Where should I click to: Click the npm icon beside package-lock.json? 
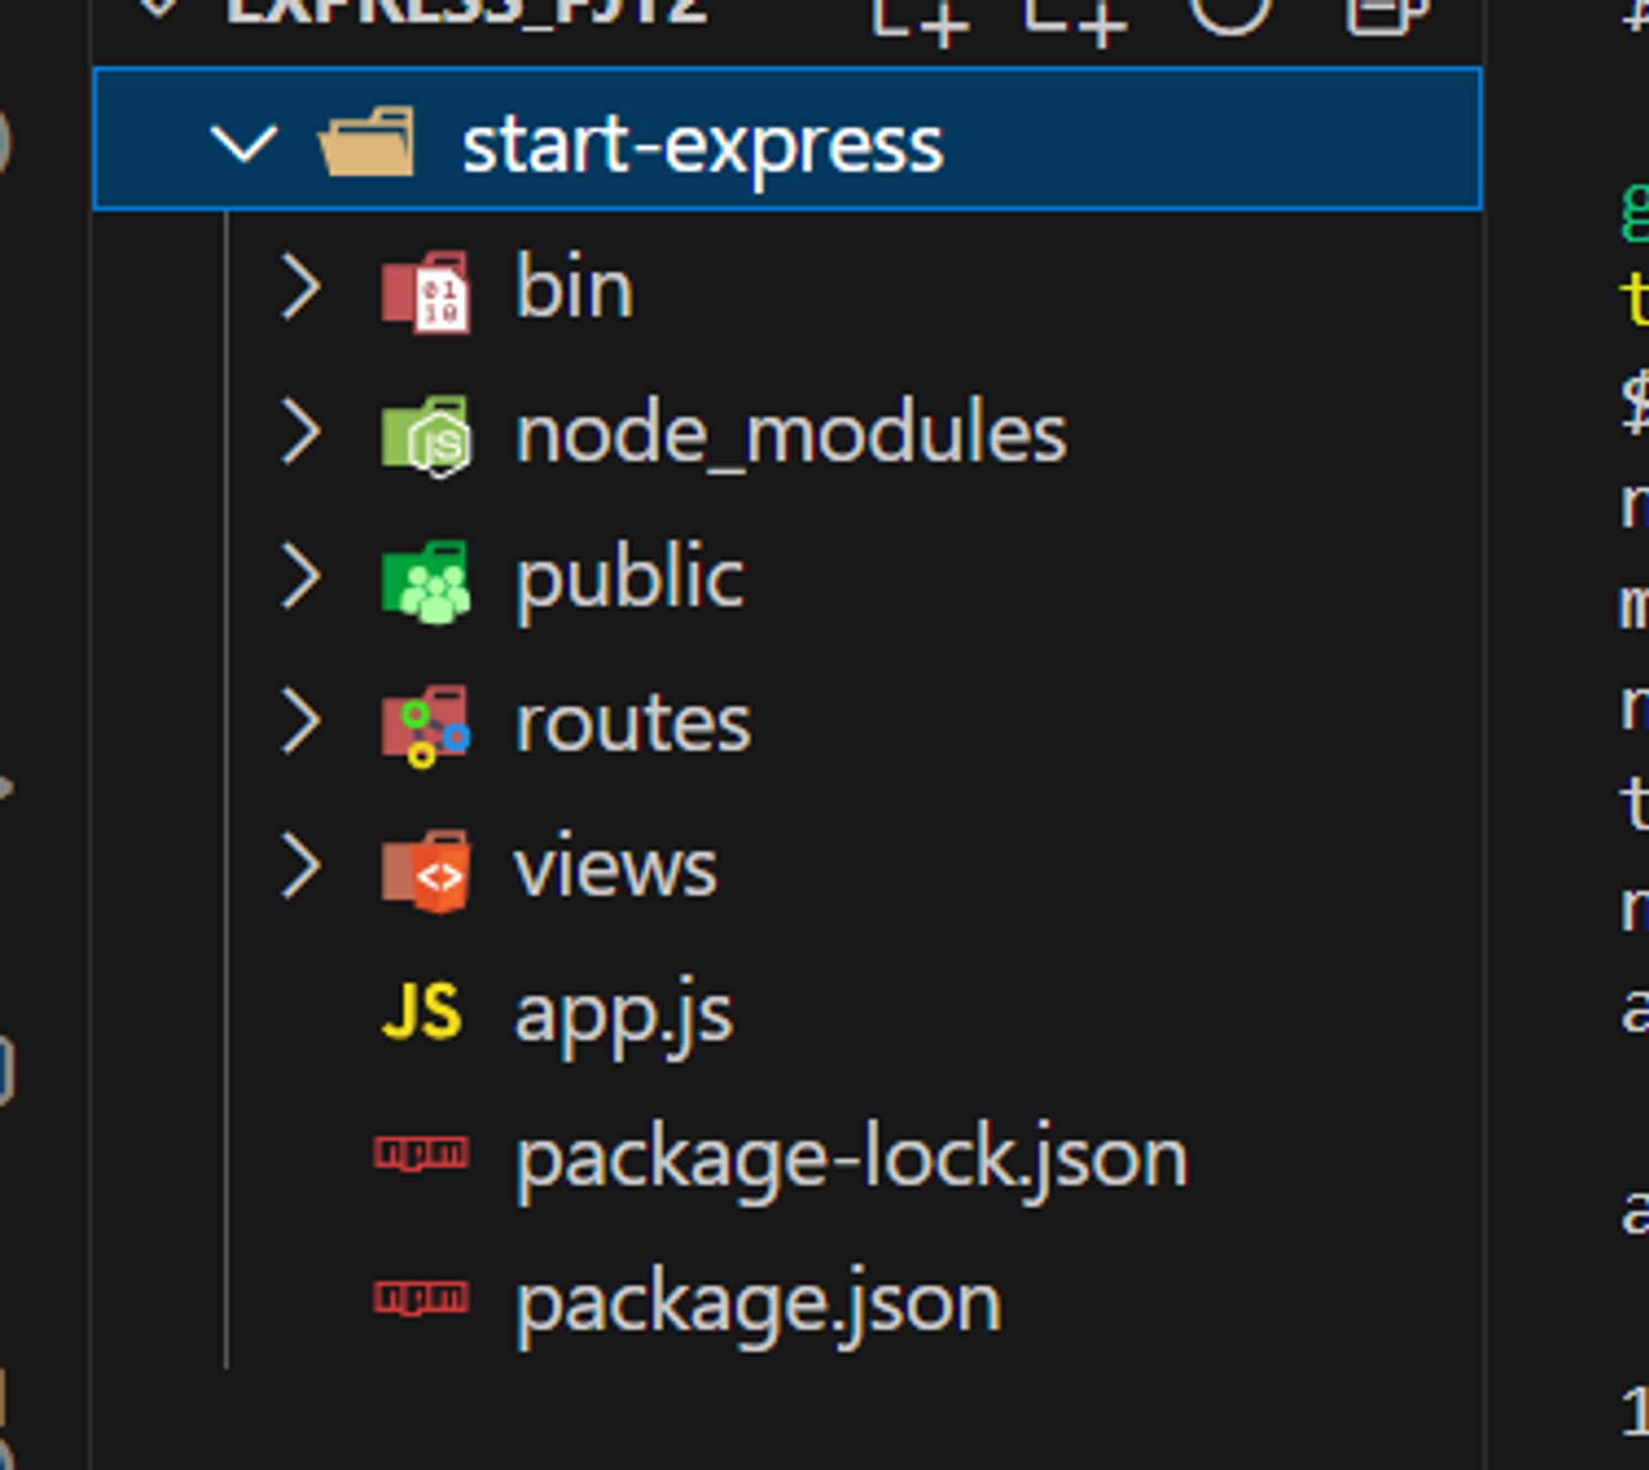(x=422, y=1153)
